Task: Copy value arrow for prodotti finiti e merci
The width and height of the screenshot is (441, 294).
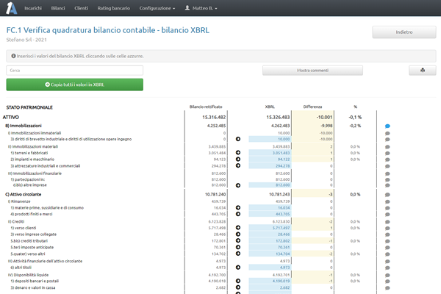Action: point(238,214)
